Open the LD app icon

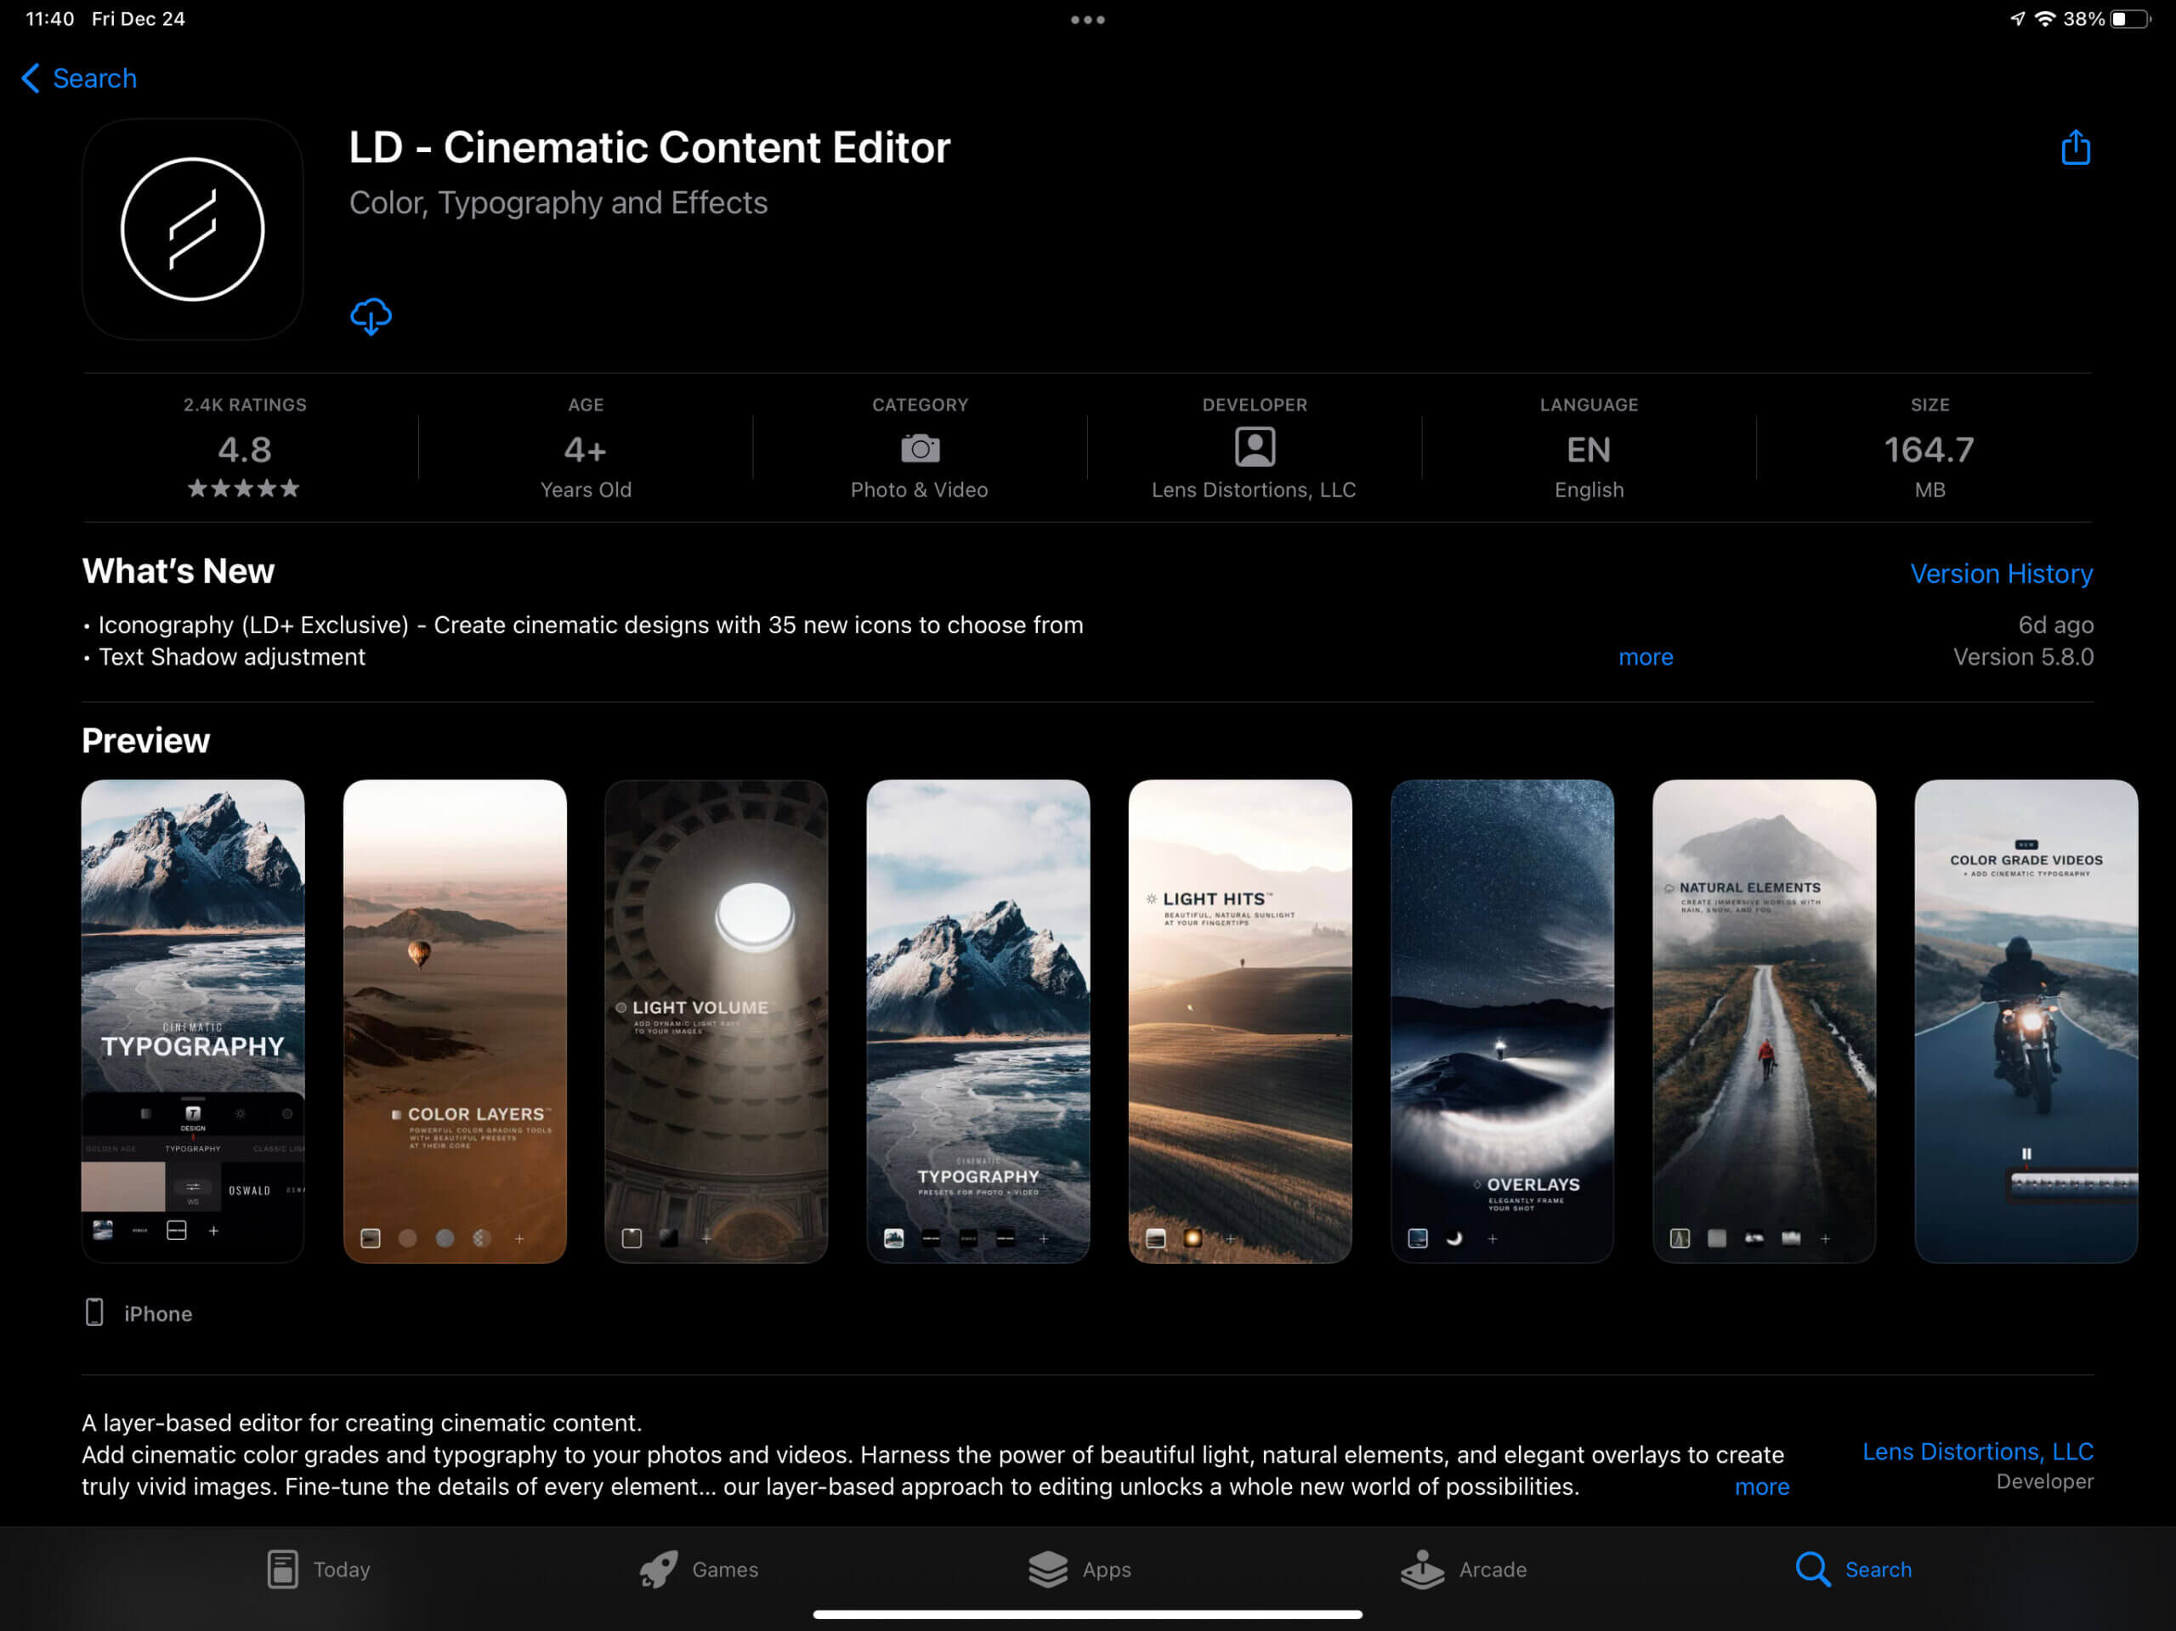pyautogui.click(x=193, y=229)
